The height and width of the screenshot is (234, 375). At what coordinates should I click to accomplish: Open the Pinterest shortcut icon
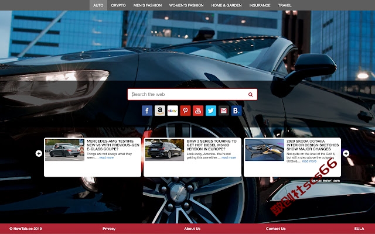click(185, 111)
